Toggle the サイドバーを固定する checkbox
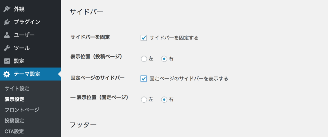Image resolution: width=328 pixels, height=137 pixels. pos(143,38)
